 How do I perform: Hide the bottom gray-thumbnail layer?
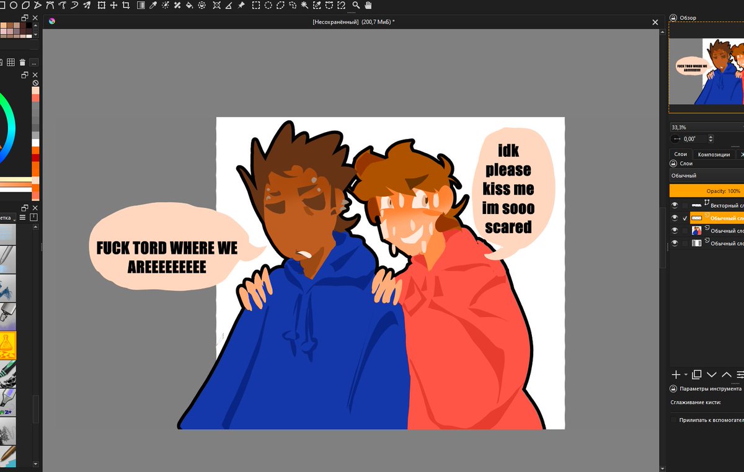coord(675,243)
